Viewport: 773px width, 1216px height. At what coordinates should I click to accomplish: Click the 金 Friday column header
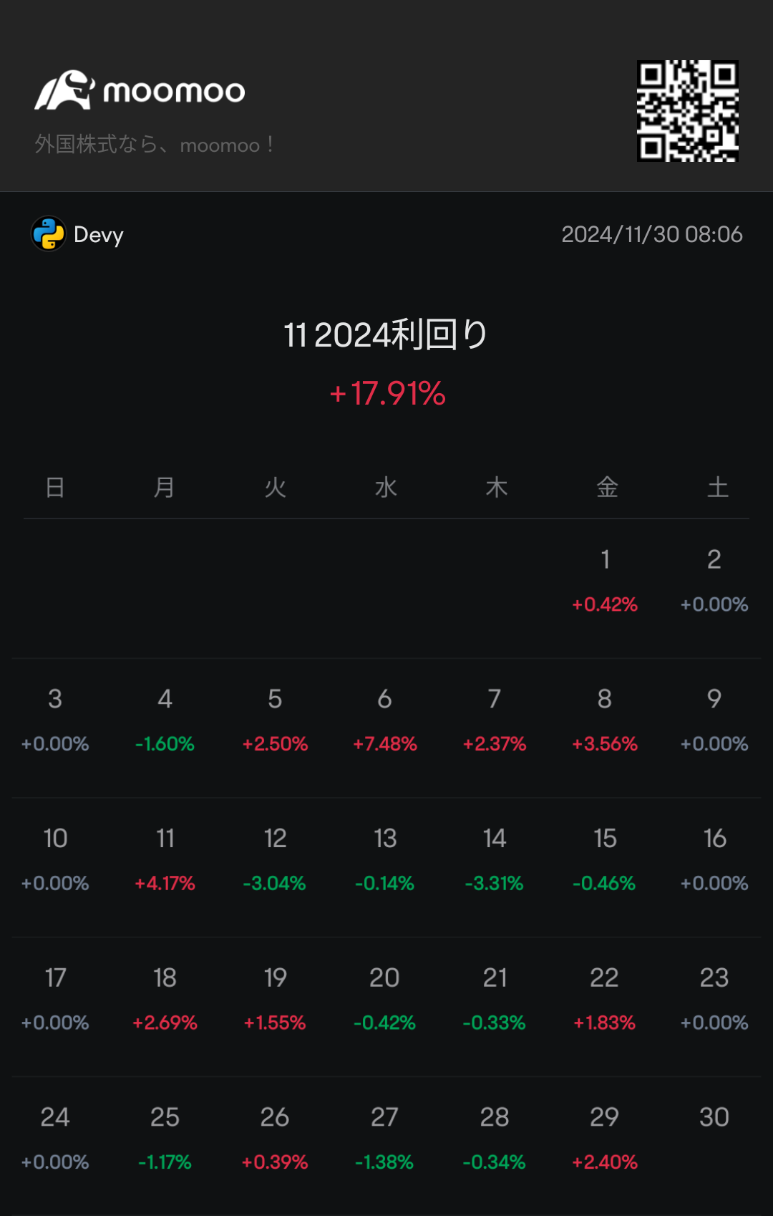[x=607, y=488]
